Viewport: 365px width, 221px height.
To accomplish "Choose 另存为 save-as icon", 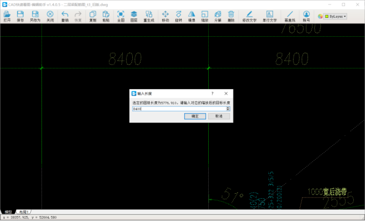I will pos(35,16).
